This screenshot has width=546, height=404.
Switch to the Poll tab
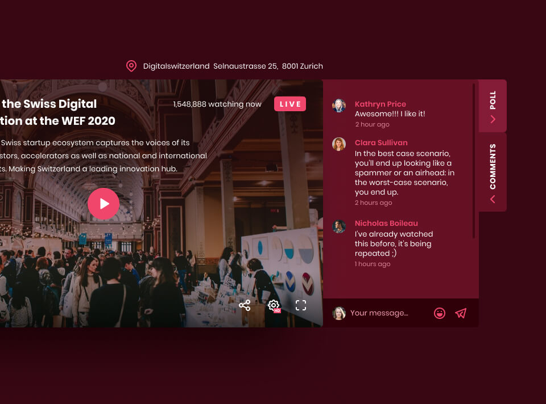[493, 100]
